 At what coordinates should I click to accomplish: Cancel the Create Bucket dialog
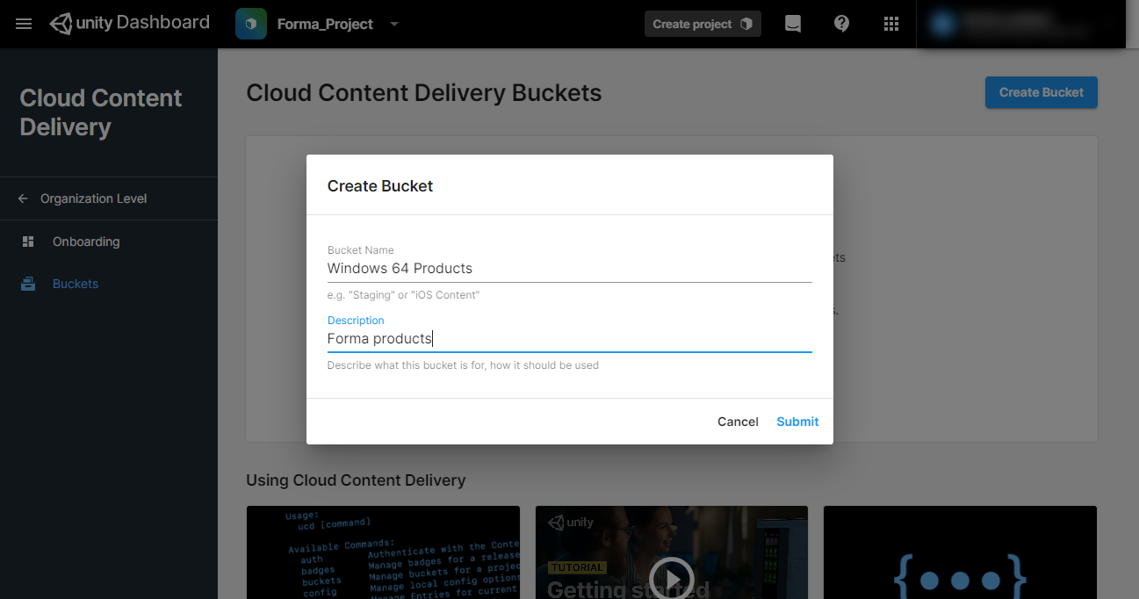click(737, 422)
